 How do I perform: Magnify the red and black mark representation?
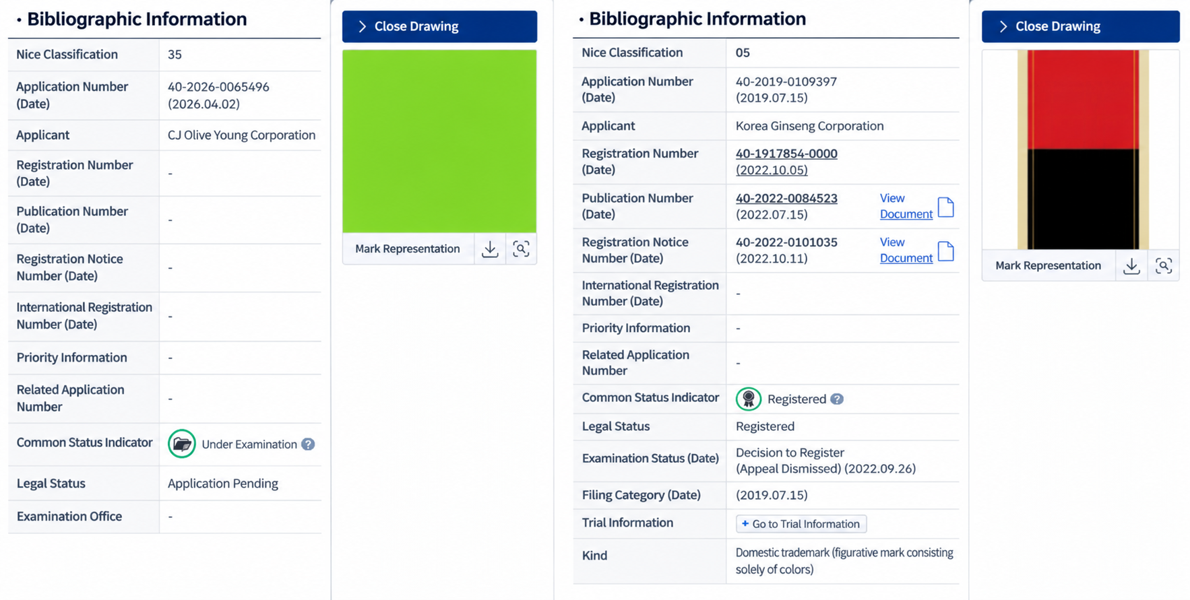coord(1164,266)
